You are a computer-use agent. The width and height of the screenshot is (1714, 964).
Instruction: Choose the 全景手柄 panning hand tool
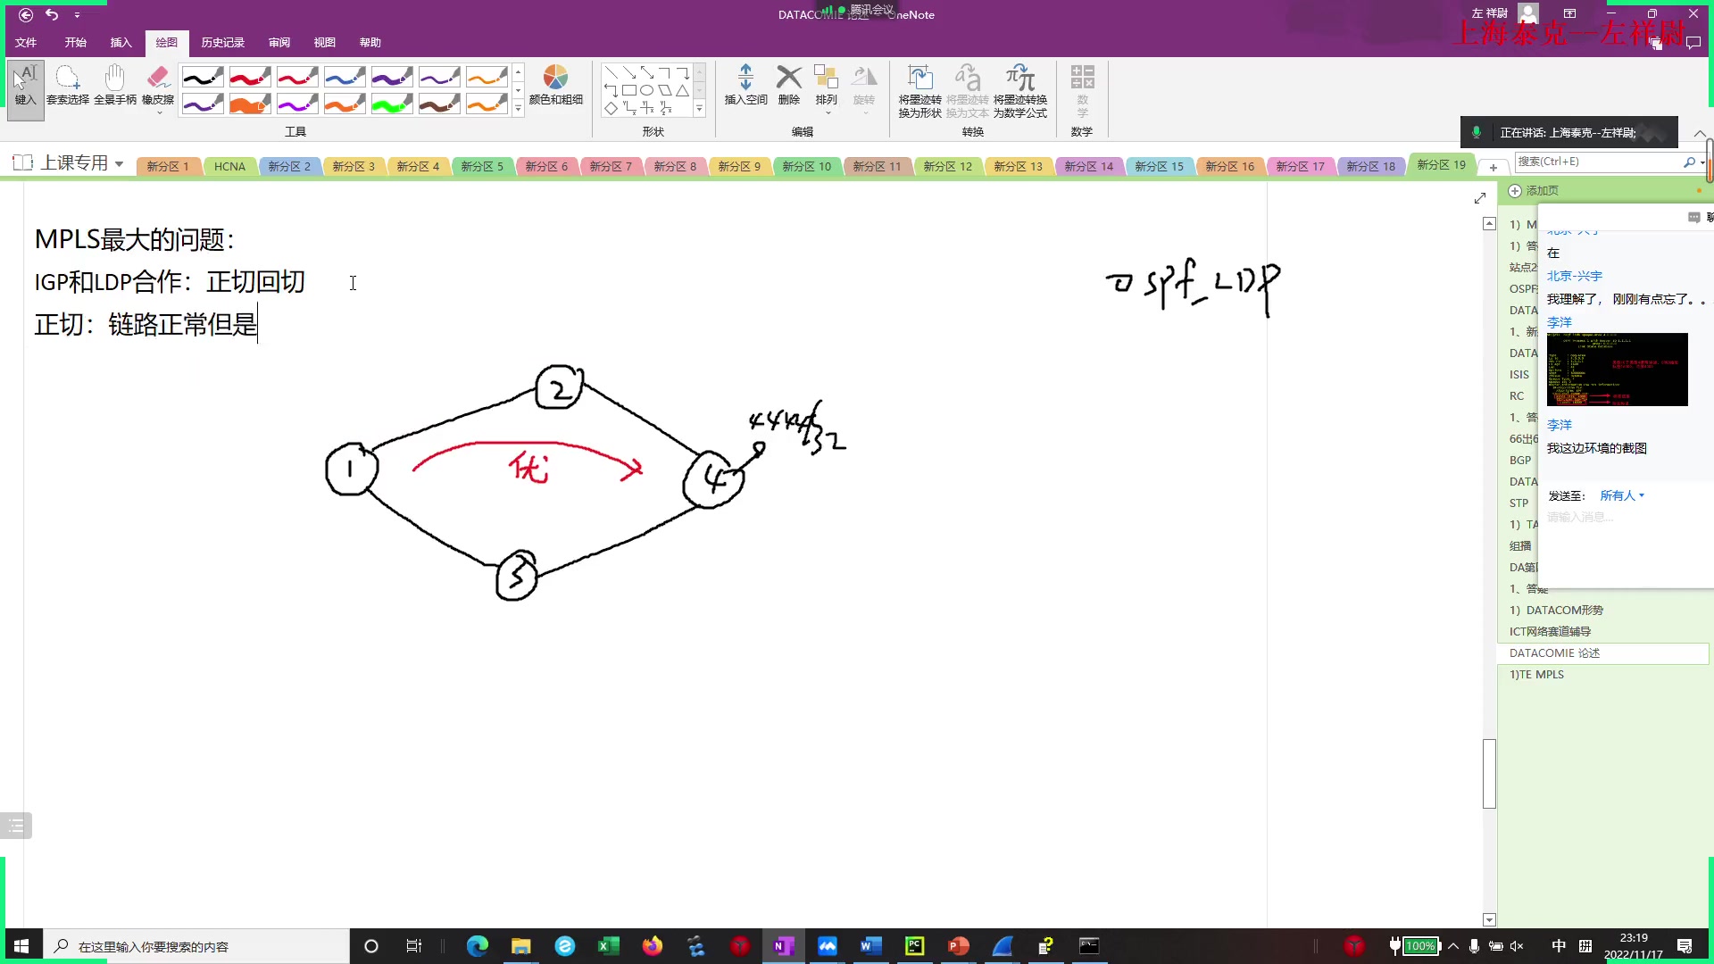coord(115,86)
